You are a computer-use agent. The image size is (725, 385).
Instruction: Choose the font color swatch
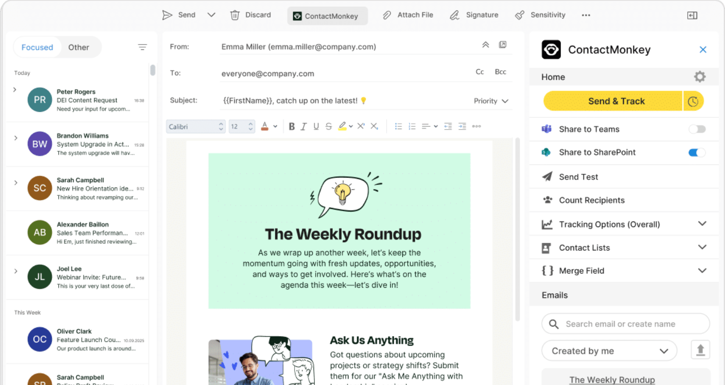click(x=265, y=126)
